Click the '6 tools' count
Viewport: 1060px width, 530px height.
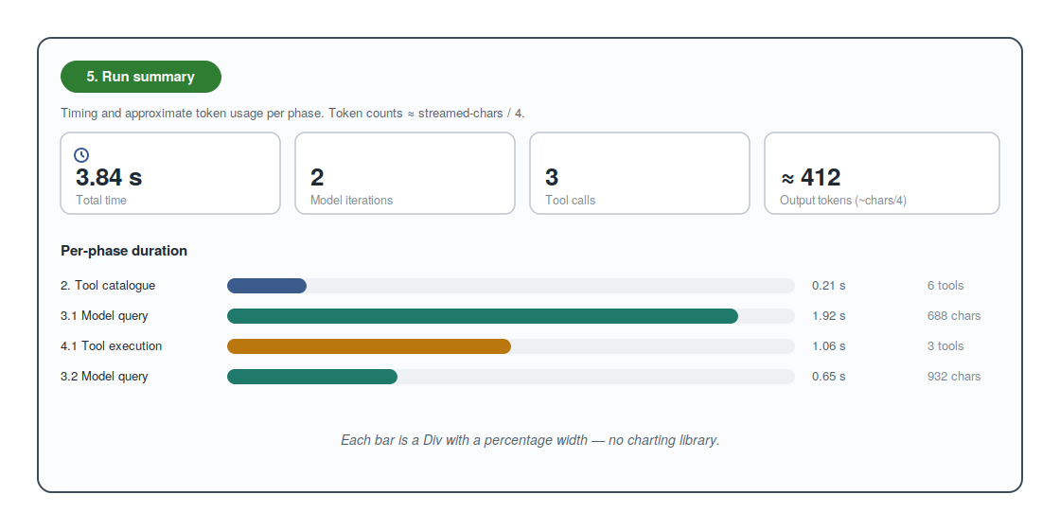(945, 285)
